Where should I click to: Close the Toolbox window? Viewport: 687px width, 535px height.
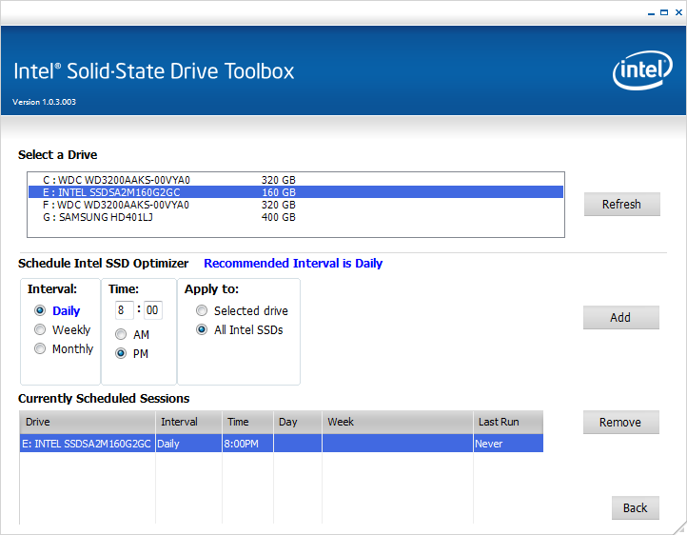tap(678, 12)
